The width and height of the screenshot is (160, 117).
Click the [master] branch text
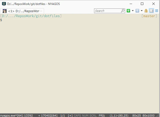coord(149,16)
